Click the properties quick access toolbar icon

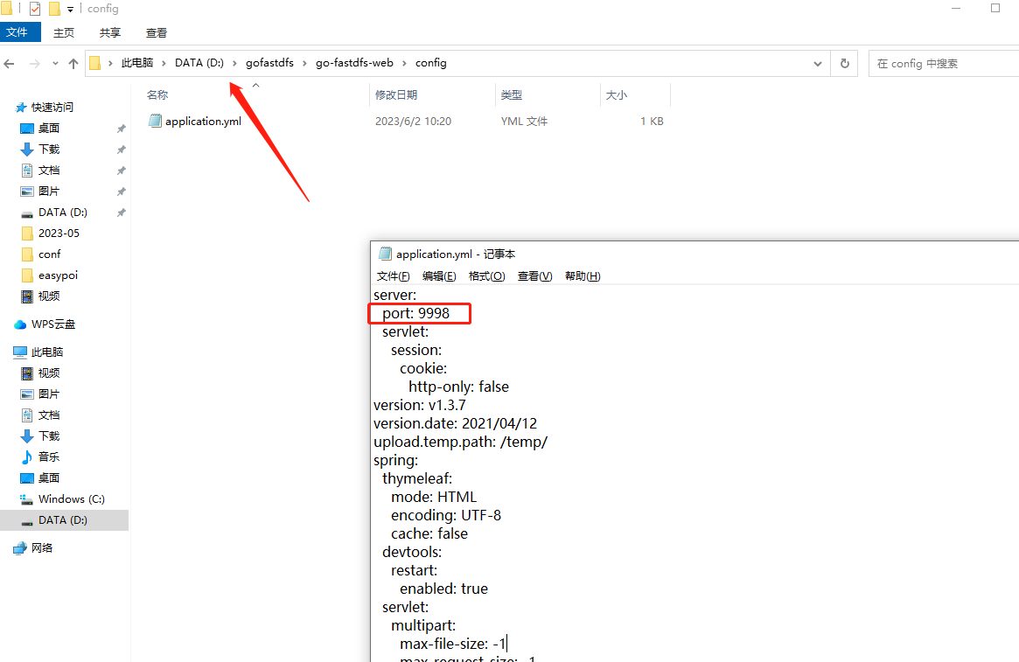(35, 9)
